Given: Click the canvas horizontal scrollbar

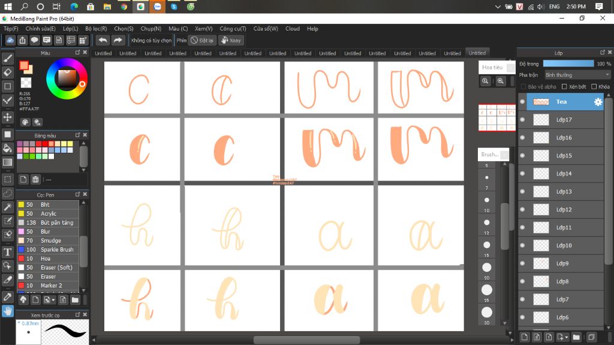Looking at the screenshot, I should pyautogui.click(x=306, y=340).
